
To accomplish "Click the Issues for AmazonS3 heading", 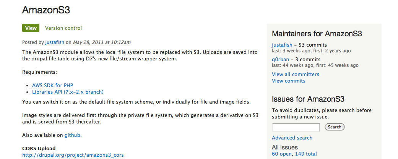I will [x=308, y=99].
